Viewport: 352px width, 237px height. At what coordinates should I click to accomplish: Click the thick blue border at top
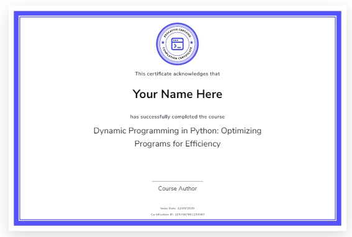point(178,13)
